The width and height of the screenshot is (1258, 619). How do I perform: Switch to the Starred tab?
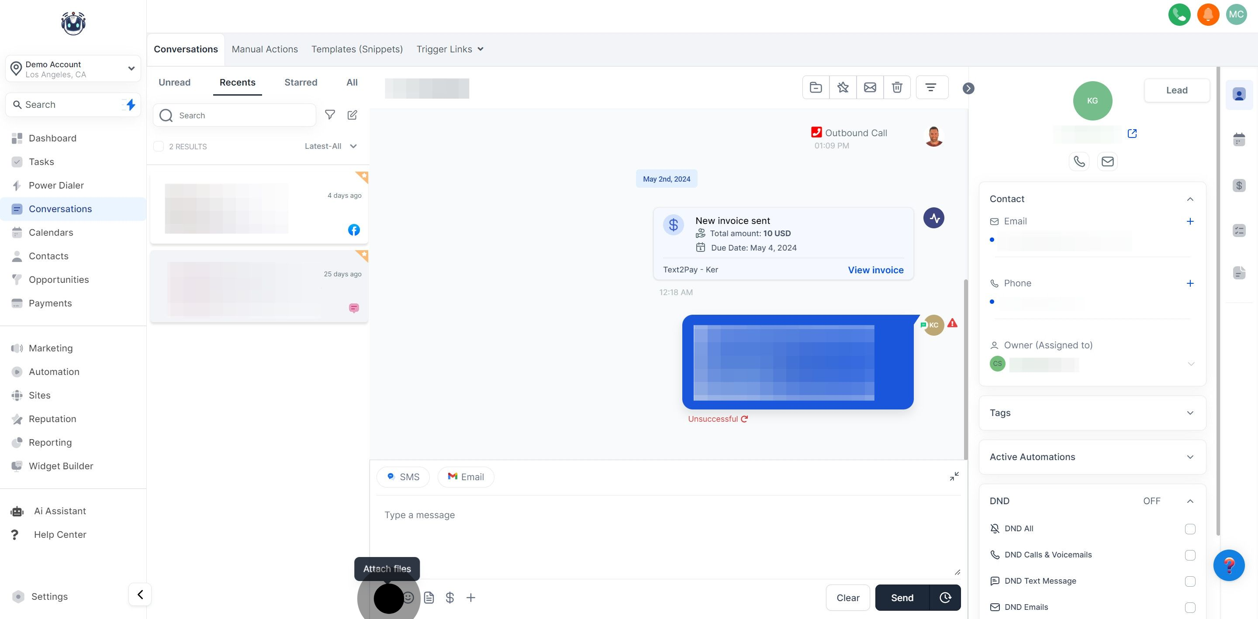(301, 83)
